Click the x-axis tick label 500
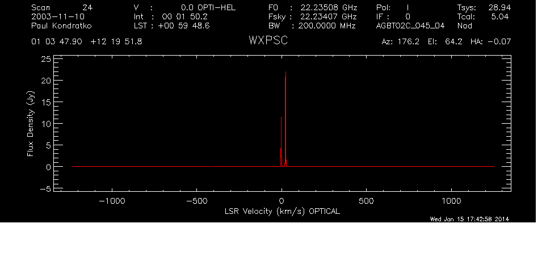The image size is (546, 278). pos(366,201)
